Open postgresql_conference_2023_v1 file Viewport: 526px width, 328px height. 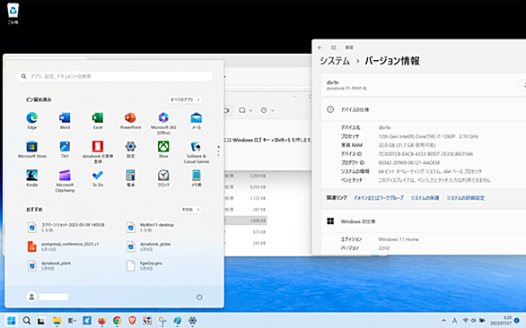[x=64, y=246]
